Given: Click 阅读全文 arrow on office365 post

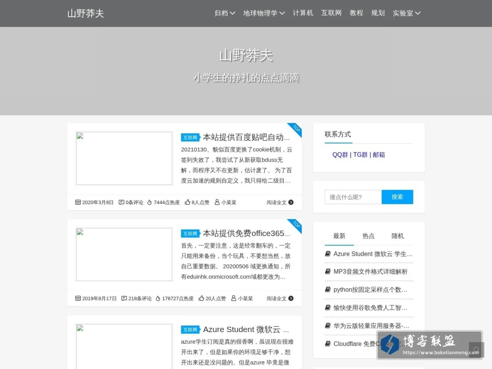Looking at the screenshot, I should (291, 298).
